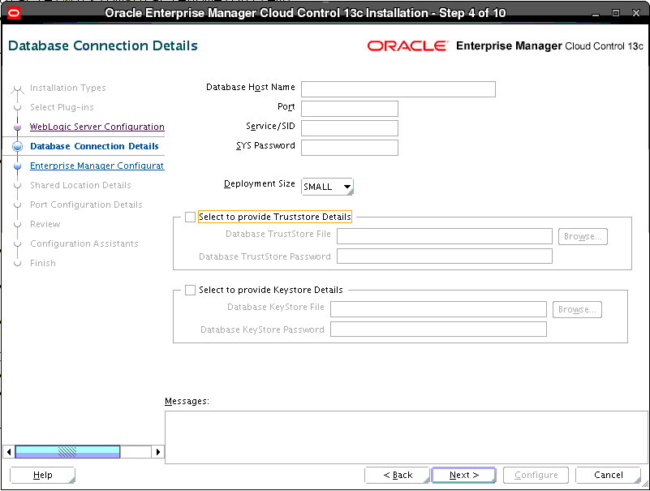Click the Database Host Name input field

(398, 89)
